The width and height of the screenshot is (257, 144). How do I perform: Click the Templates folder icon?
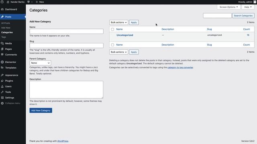2,68
